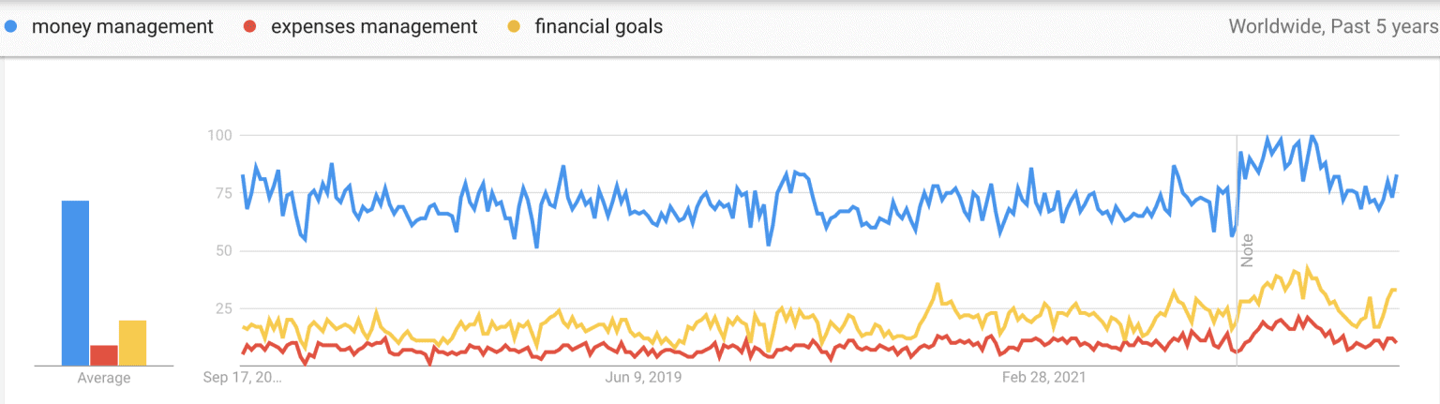Select the money management legend label

click(x=123, y=27)
